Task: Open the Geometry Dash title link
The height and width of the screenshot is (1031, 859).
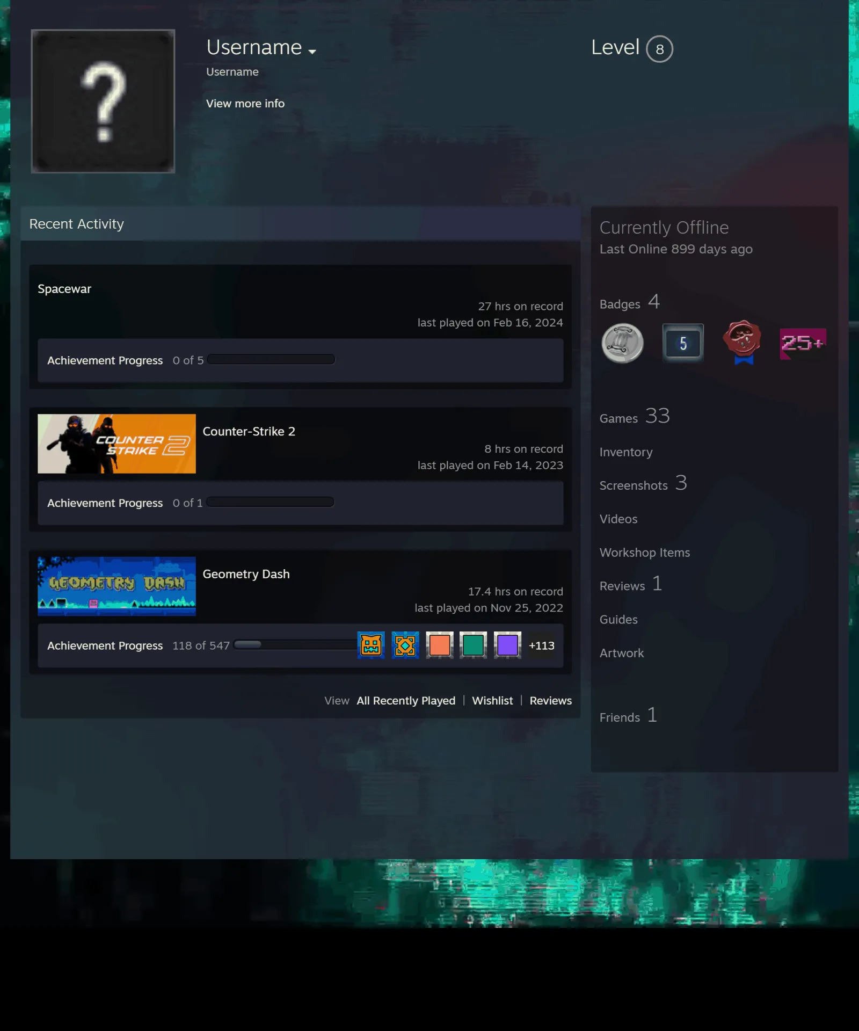Action: 246,574
